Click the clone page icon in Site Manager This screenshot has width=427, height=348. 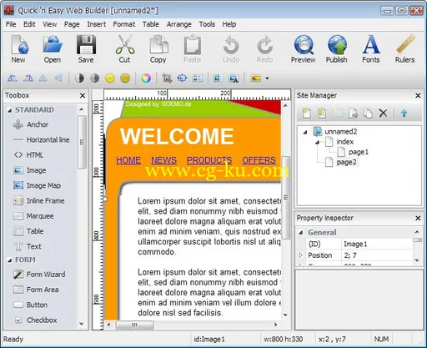coord(369,113)
